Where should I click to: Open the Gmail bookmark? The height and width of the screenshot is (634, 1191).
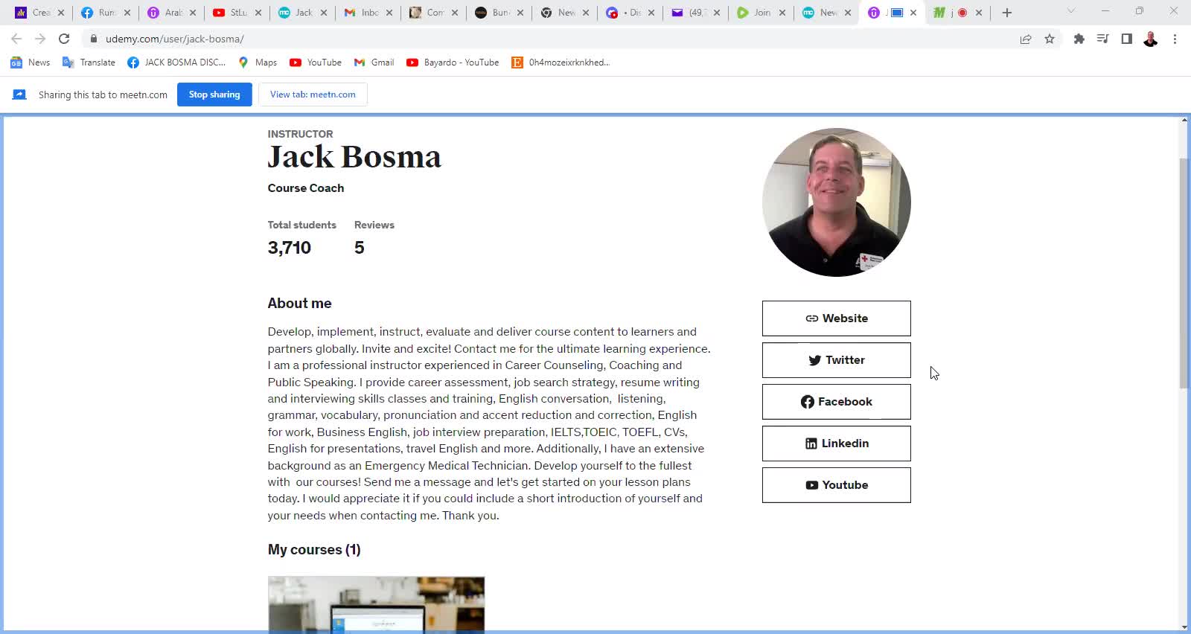pyautogui.click(x=374, y=63)
